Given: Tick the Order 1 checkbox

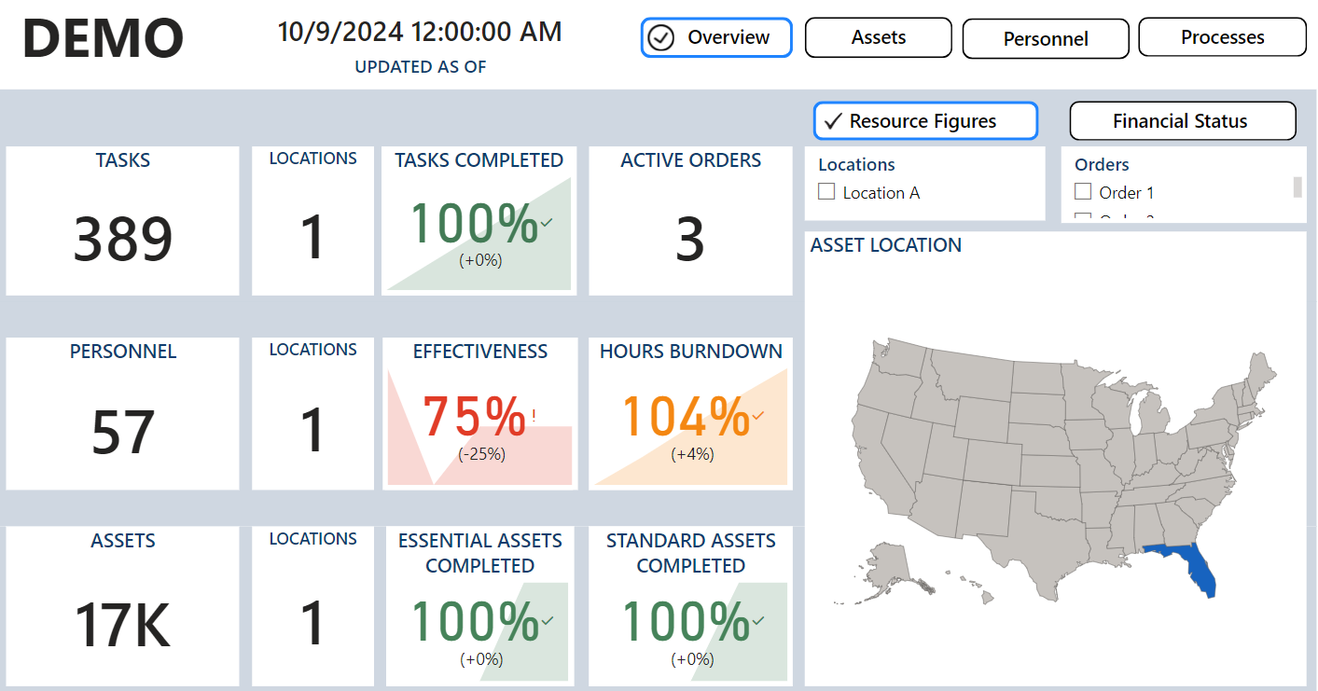Looking at the screenshot, I should pyautogui.click(x=1083, y=192).
